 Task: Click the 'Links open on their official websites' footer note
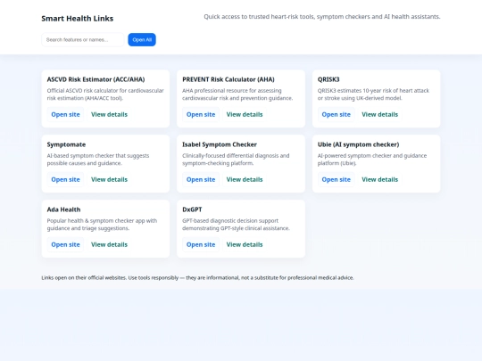[197, 278]
